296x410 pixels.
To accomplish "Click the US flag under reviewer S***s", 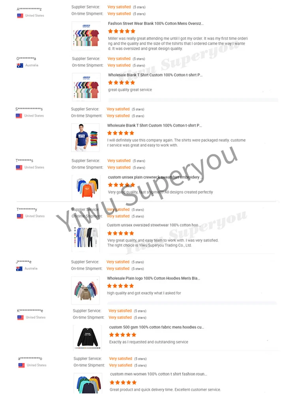I will [x=19, y=116].
